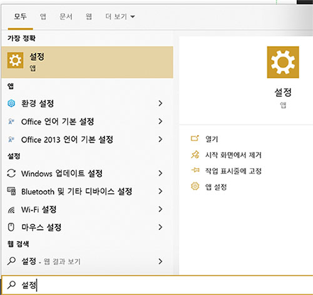Viewport: 313px width, 295px height.
Task: Click the gear icon beside 앱 설정
Action: [x=195, y=186]
